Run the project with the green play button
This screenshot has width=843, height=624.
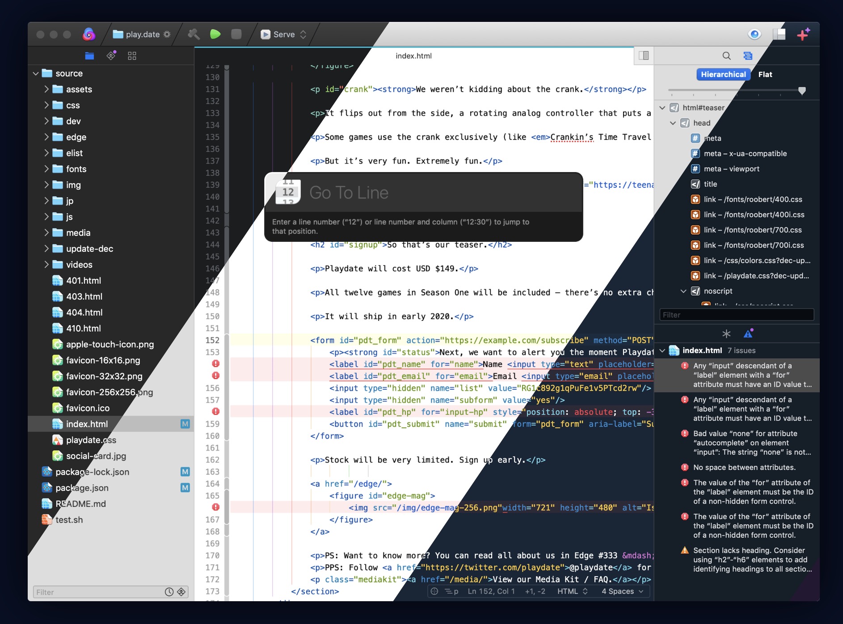(x=215, y=34)
